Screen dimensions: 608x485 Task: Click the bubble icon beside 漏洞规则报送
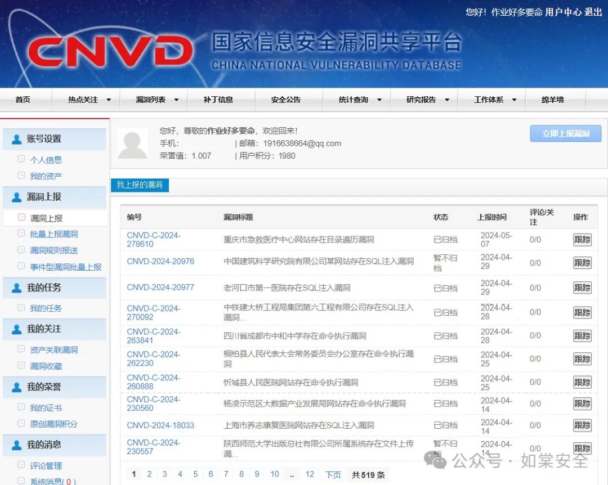coord(21,250)
